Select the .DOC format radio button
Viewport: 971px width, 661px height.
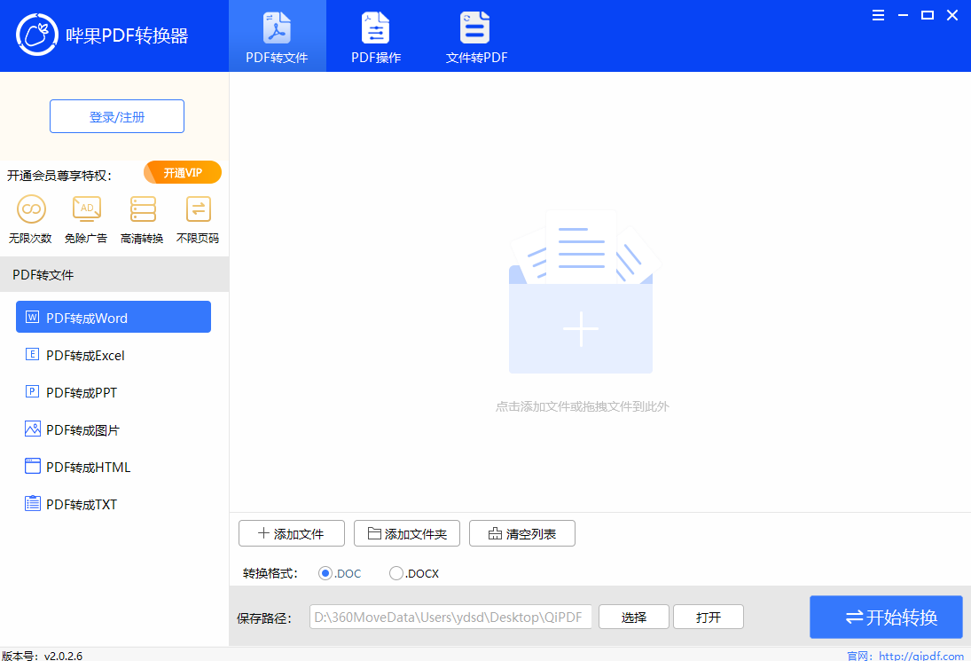(x=325, y=573)
